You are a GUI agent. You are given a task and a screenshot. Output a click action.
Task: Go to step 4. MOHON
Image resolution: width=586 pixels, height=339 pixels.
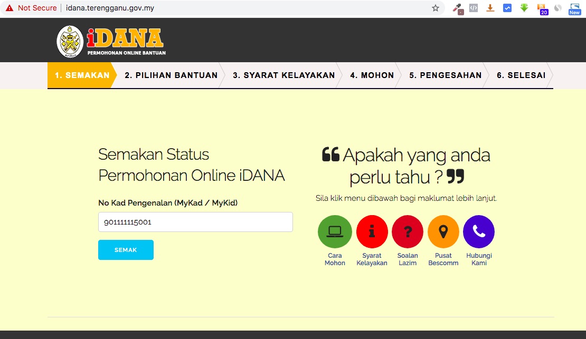372,75
